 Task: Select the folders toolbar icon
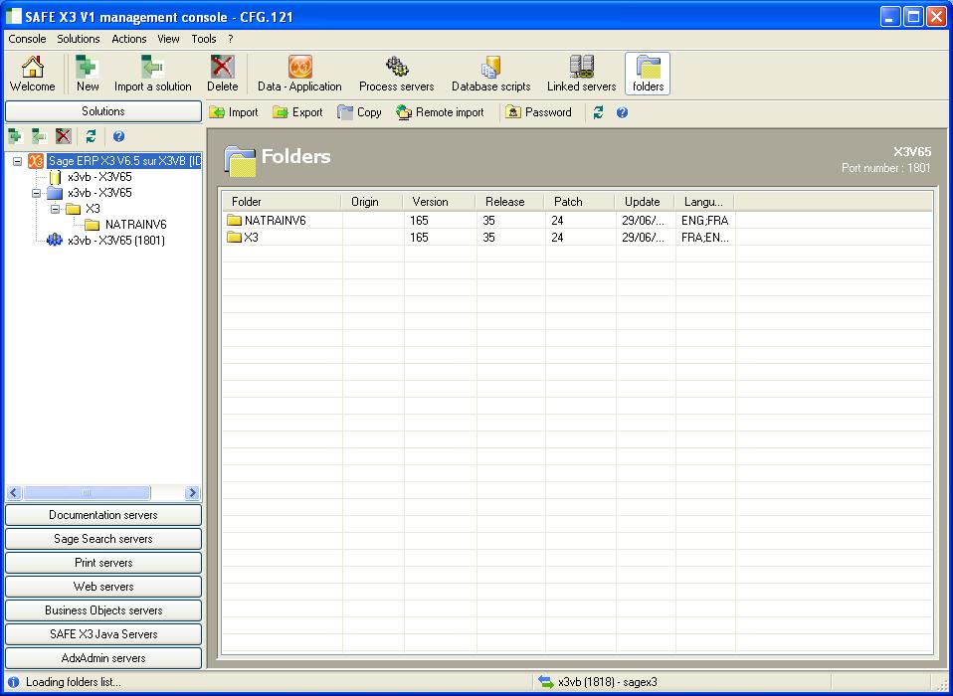coord(648,74)
